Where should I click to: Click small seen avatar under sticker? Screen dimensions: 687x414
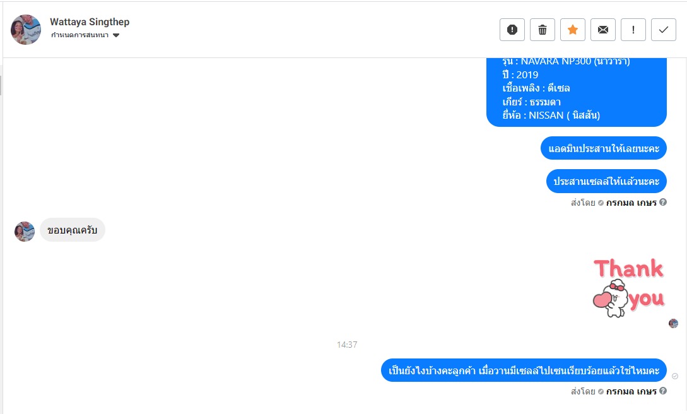pos(673,324)
